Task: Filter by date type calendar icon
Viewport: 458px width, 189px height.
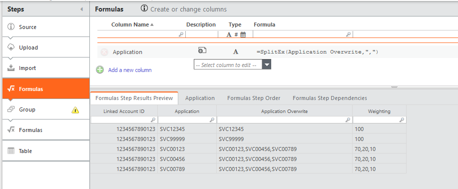Action: (x=243, y=34)
